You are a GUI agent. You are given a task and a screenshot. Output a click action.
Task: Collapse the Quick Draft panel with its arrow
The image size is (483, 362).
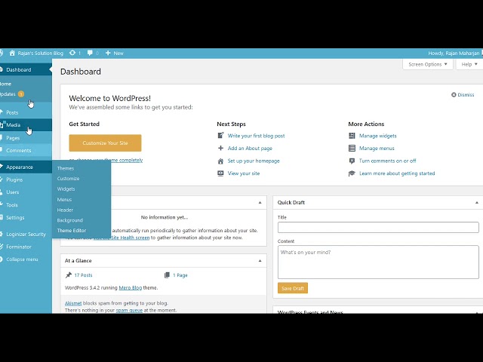[476, 203]
